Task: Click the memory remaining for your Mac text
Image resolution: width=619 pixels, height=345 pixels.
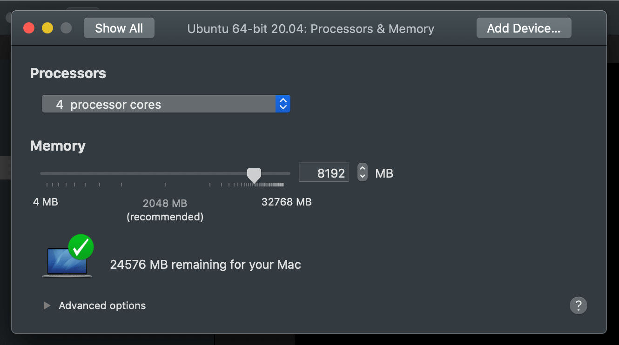Action: [205, 265]
